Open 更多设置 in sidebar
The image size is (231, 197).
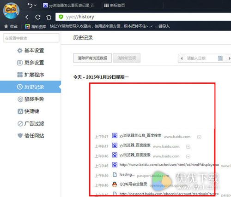click(x=30, y=63)
